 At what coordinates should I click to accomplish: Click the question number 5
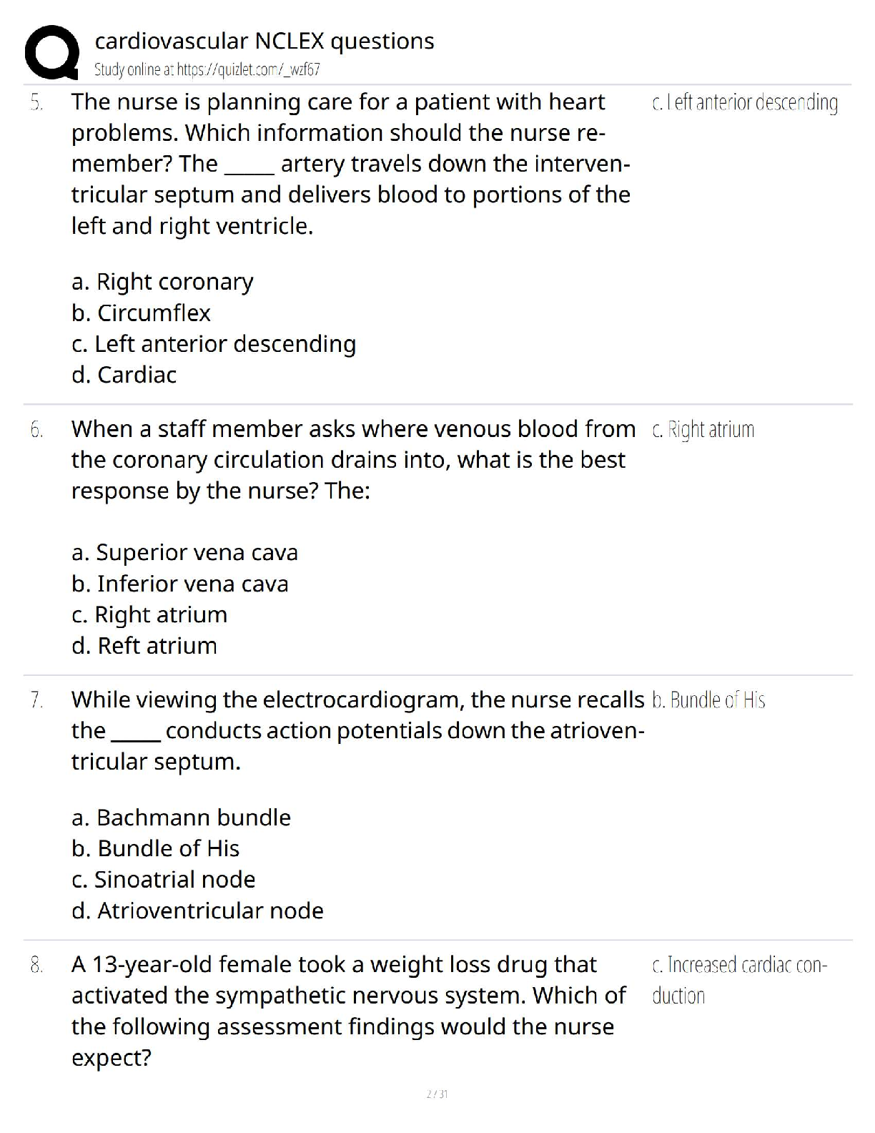click(x=36, y=102)
